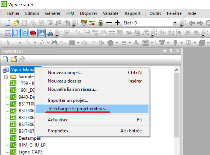Select the numeric display 123 tool
The image size is (210, 155).
coord(188,43)
